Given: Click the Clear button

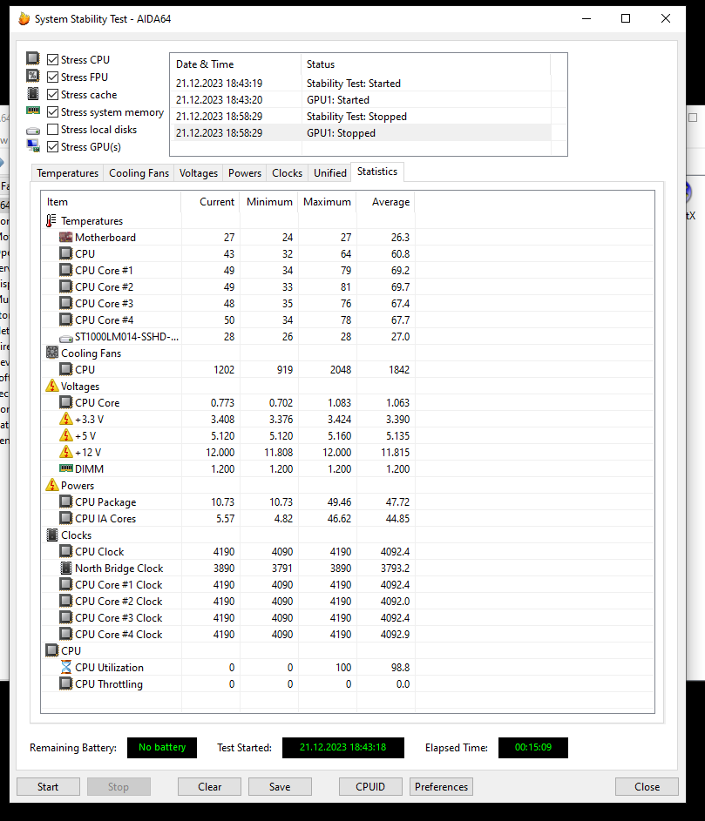Looking at the screenshot, I should pyautogui.click(x=209, y=786).
